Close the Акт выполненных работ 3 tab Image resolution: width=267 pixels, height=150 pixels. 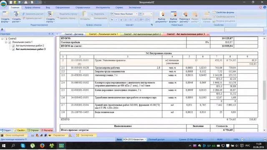[208, 34]
